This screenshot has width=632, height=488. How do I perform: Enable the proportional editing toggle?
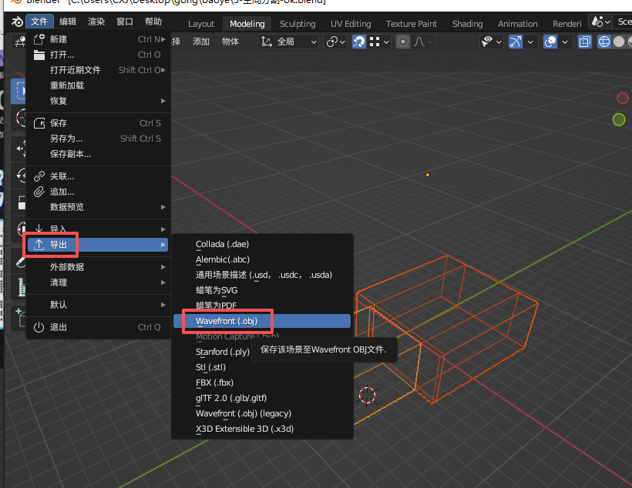403,42
